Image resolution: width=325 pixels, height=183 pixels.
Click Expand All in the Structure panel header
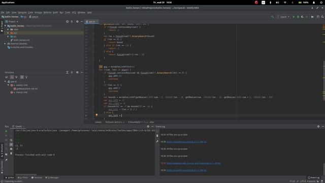tap(67, 72)
